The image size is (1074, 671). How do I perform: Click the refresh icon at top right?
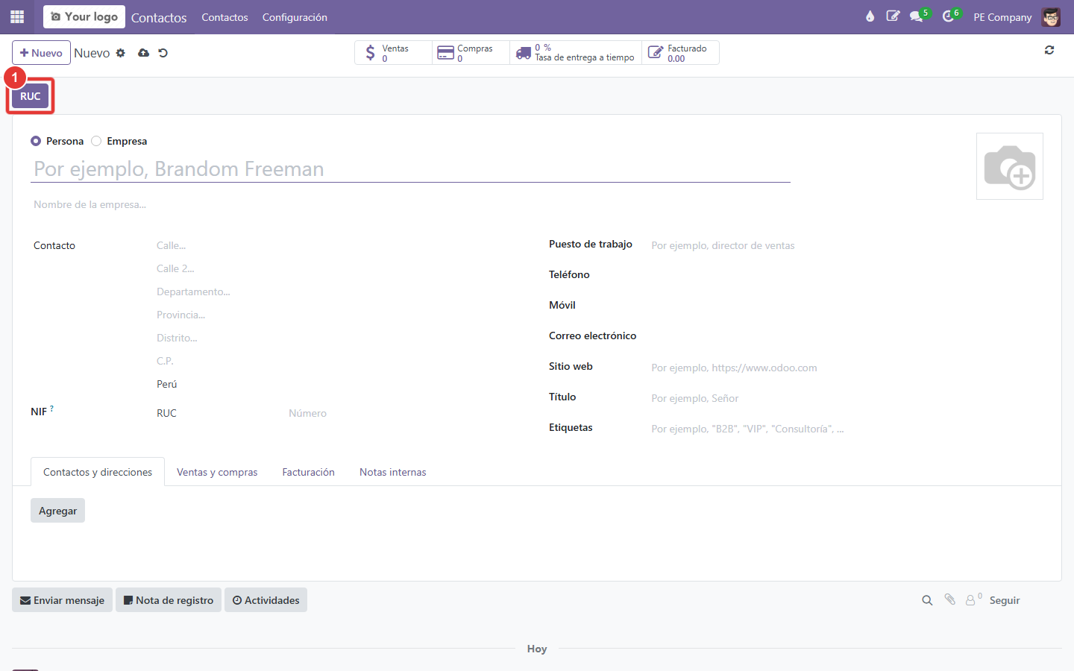click(1049, 50)
